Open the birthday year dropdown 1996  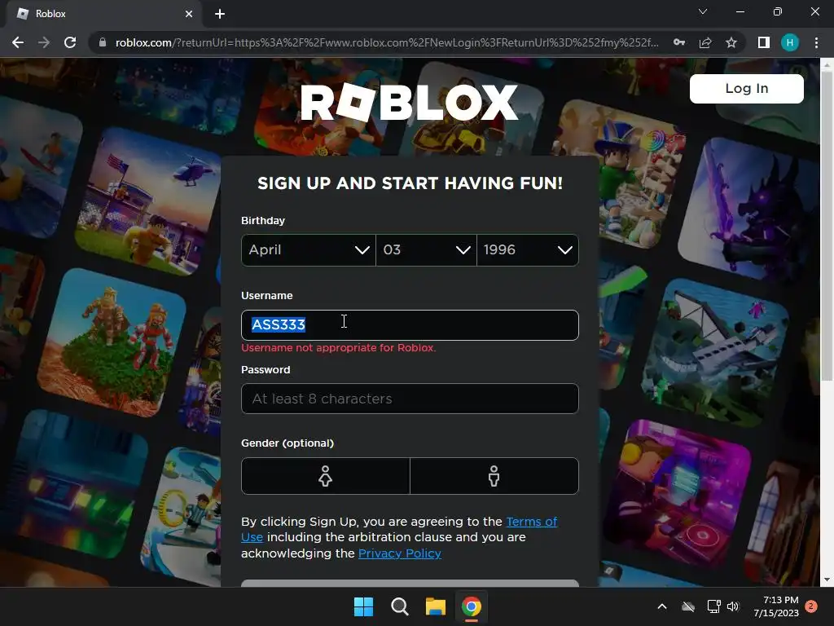coord(528,249)
